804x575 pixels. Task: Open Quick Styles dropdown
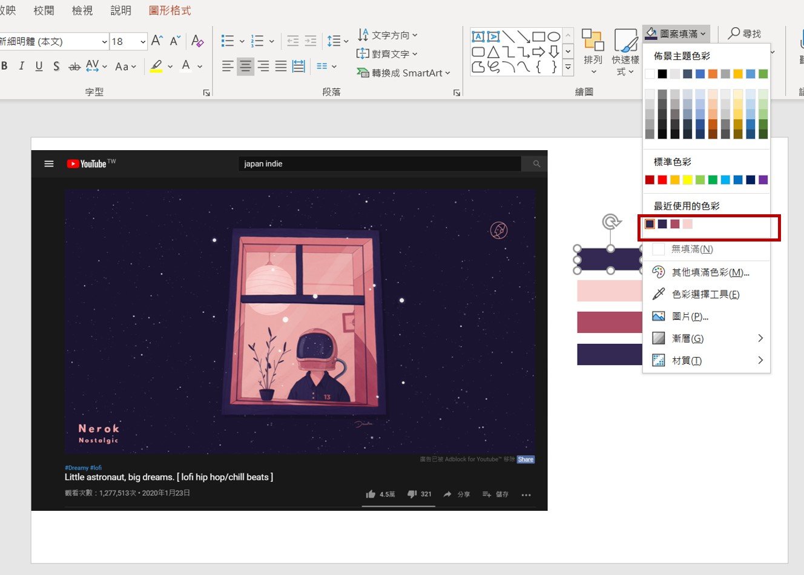pos(625,53)
